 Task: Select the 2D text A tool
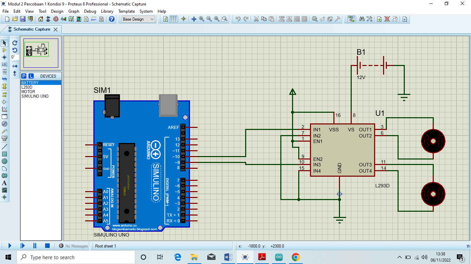(4, 183)
